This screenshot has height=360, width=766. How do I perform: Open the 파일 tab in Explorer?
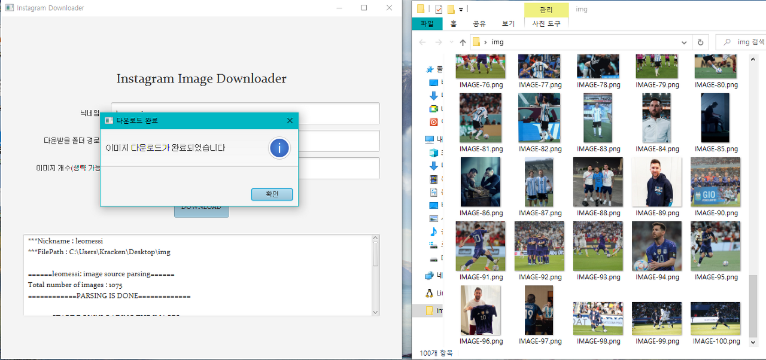pyautogui.click(x=427, y=24)
